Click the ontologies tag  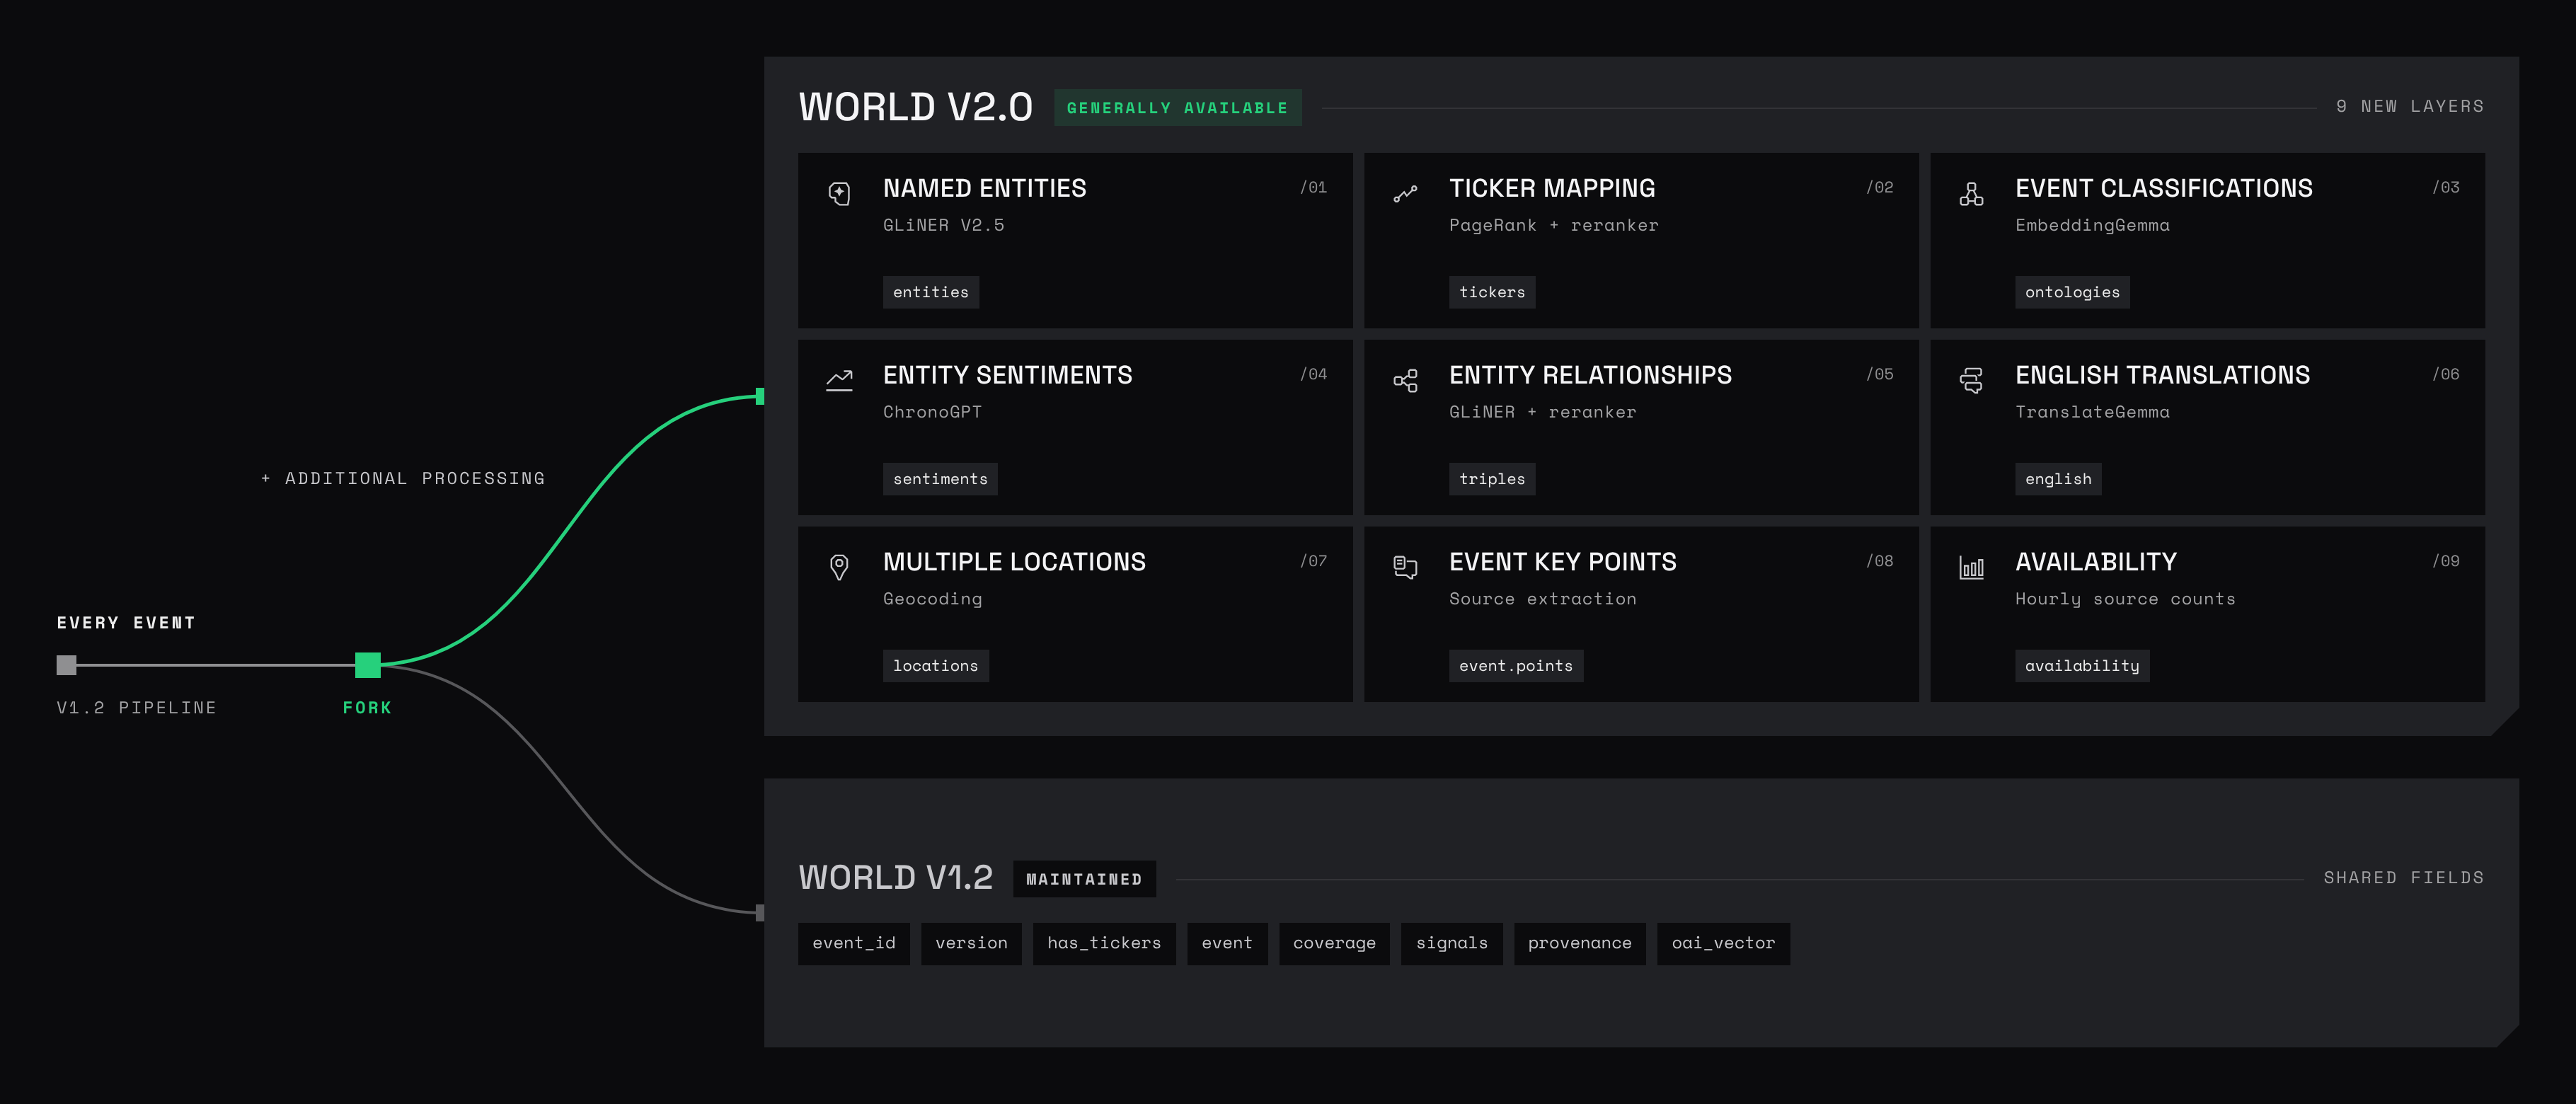click(x=2072, y=292)
